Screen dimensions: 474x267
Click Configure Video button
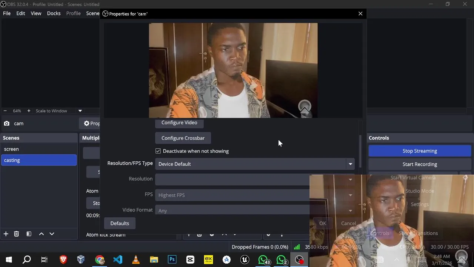pos(179,123)
